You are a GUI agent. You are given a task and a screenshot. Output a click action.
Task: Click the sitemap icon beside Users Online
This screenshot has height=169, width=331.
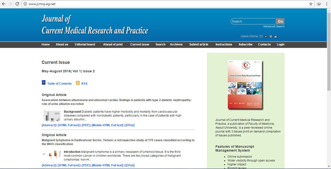coord(271,36)
